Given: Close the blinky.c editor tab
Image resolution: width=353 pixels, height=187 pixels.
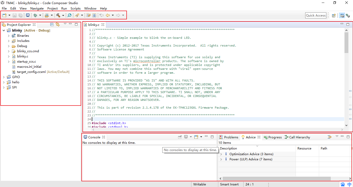Looking at the screenshot, I should coord(103,25).
